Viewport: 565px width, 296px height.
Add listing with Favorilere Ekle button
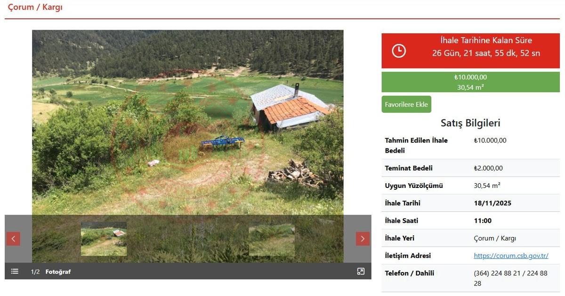(x=406, y=104)
